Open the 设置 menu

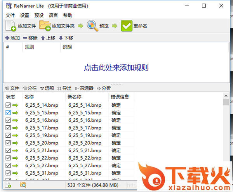pyautogui.click(x=25, y=15)
